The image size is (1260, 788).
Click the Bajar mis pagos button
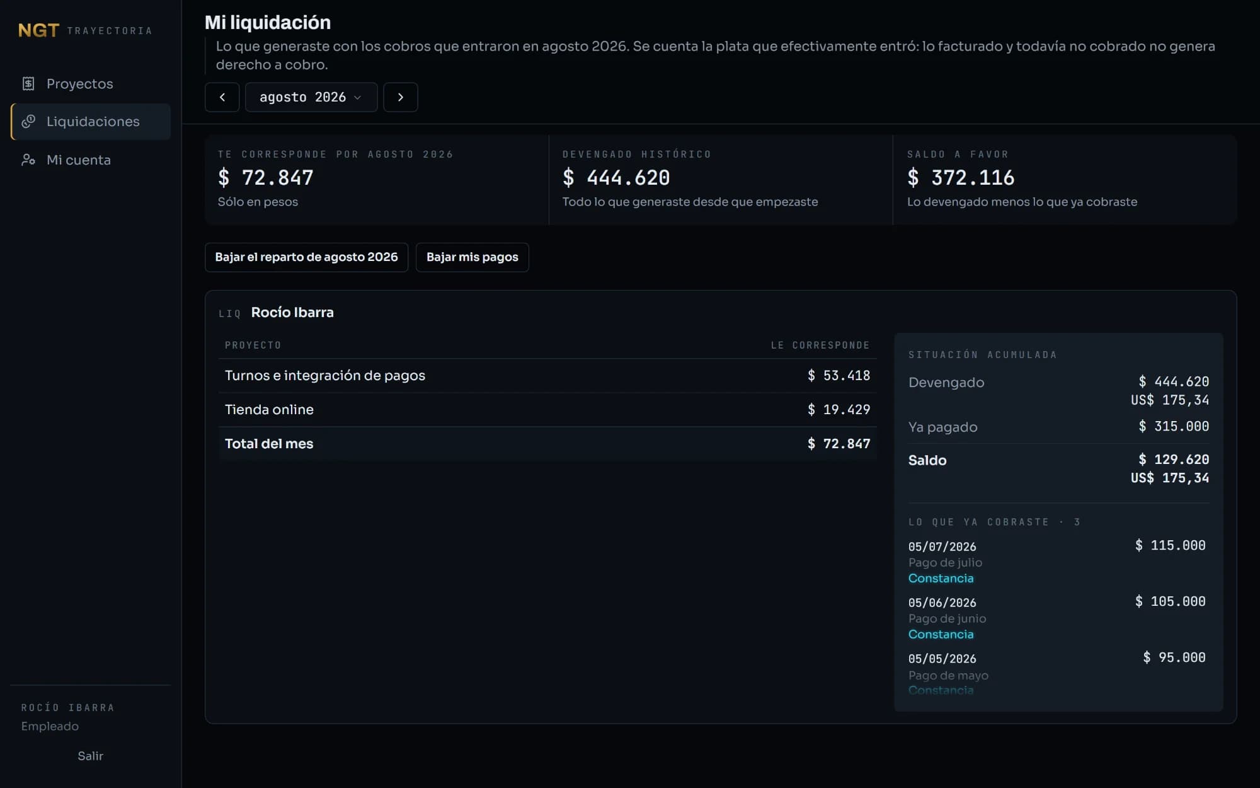(472, 257)
